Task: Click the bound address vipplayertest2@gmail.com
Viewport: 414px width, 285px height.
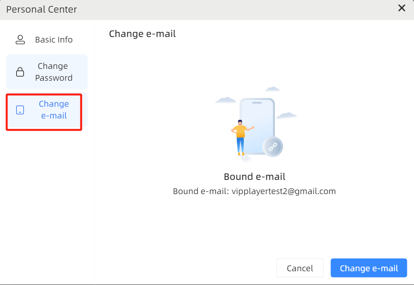Action: click(283, 191)
